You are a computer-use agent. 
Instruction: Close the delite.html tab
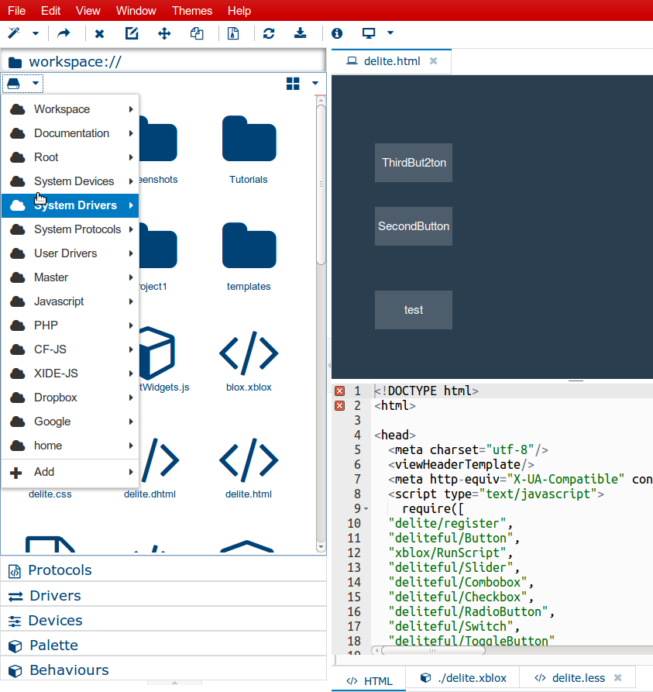[x=434, y=60]
